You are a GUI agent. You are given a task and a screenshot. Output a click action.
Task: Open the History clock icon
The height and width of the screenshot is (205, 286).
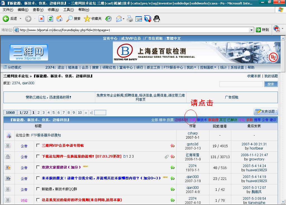(x=108, y=19)
